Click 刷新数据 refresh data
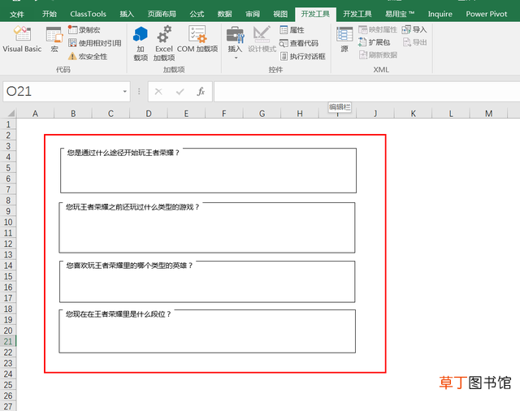Image resolution: width=520 pixels, height=411 pixels. tap(378, 54)
